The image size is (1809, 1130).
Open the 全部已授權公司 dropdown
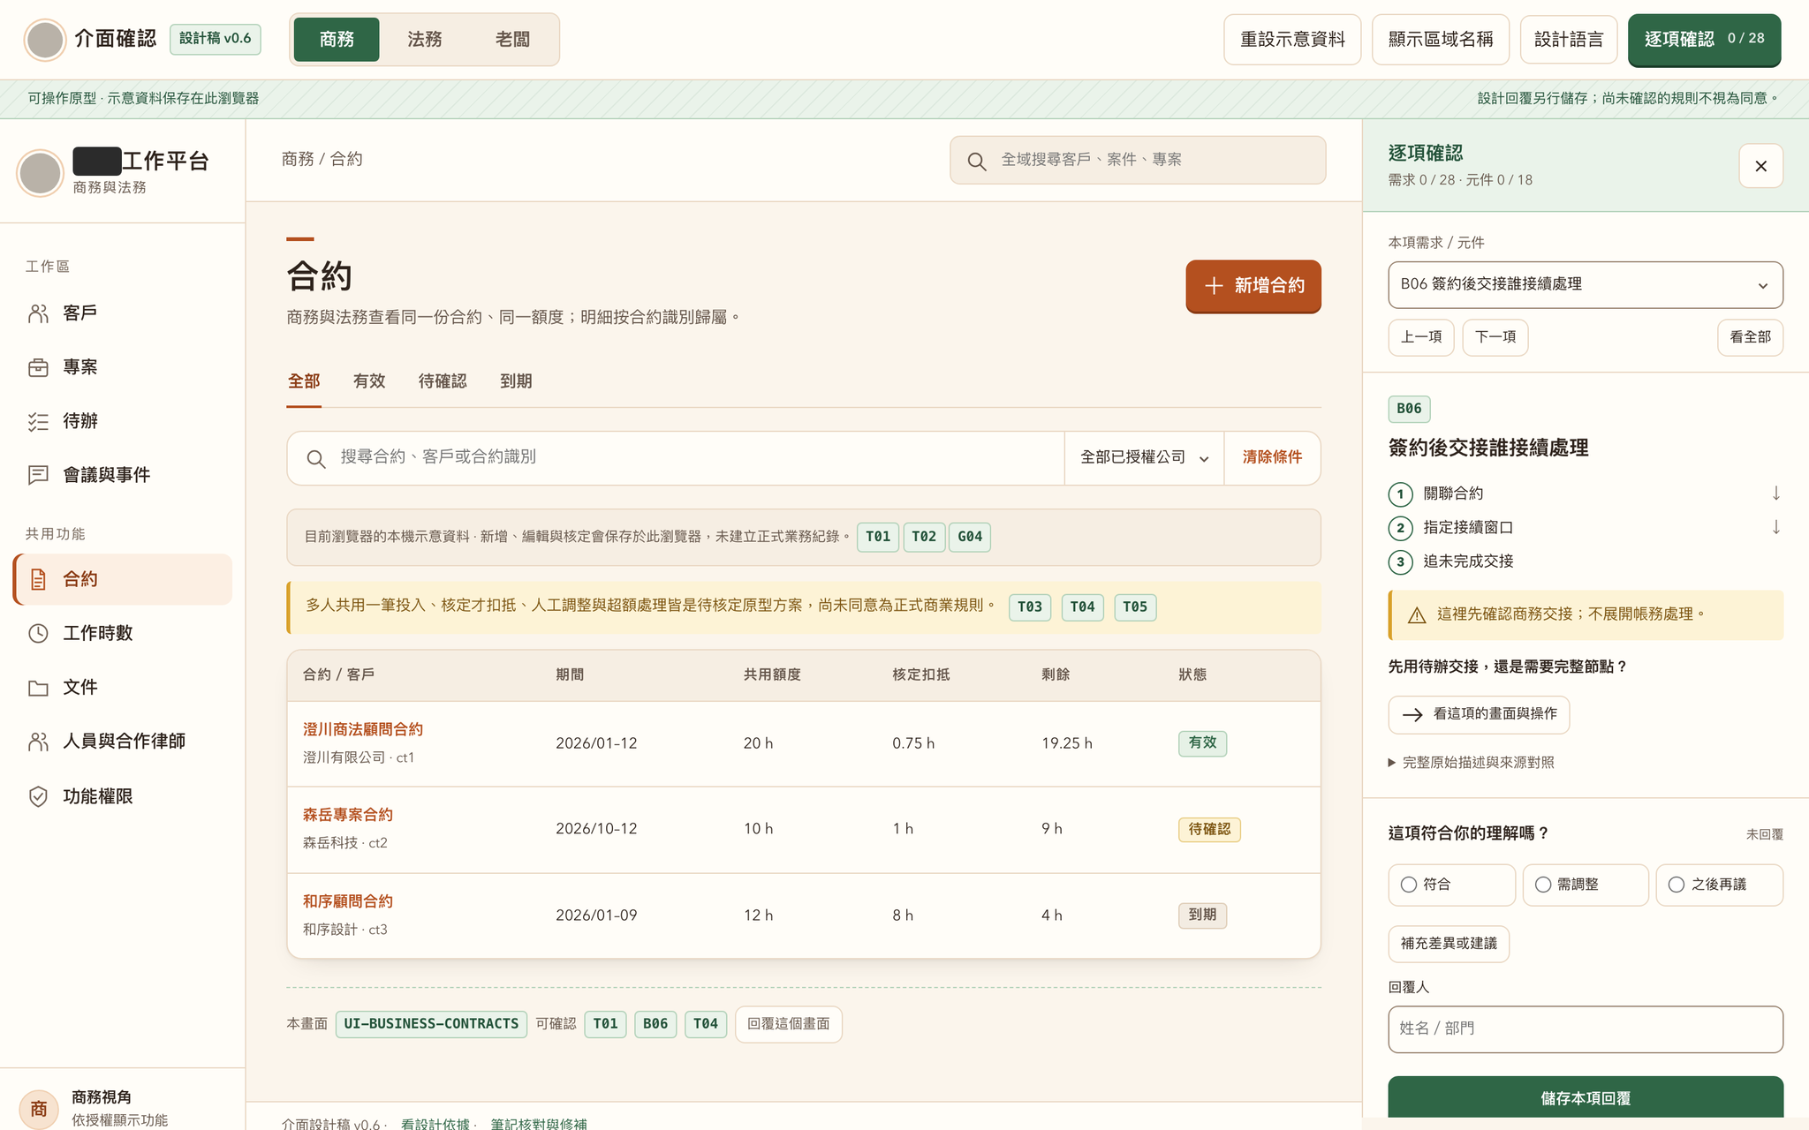tap(1144, 457)
